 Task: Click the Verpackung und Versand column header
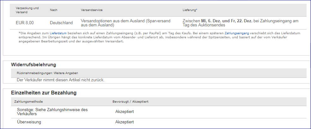(27, 10)
